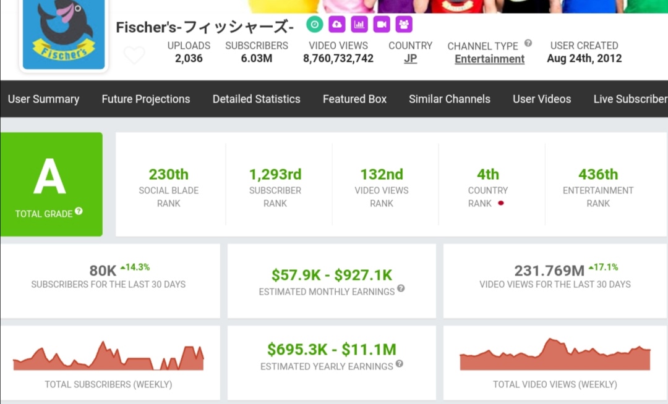Click the Channel Type help question mark
668x404 pixels.
click(x=528, y=43)
